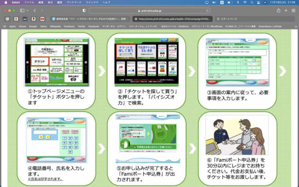Open the bookmarks grid icon in favorites bar
This screenshot has width=299, height=187.
(x=4, y=26)
